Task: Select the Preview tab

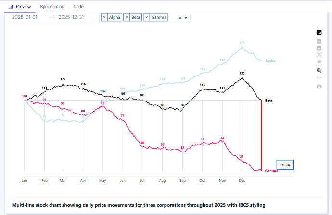Action: [x=20, y=7]
